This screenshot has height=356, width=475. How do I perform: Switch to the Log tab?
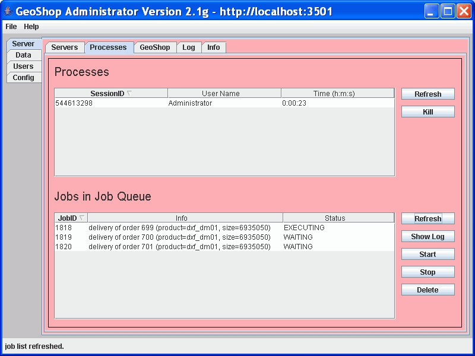click(x=189, y=47)
